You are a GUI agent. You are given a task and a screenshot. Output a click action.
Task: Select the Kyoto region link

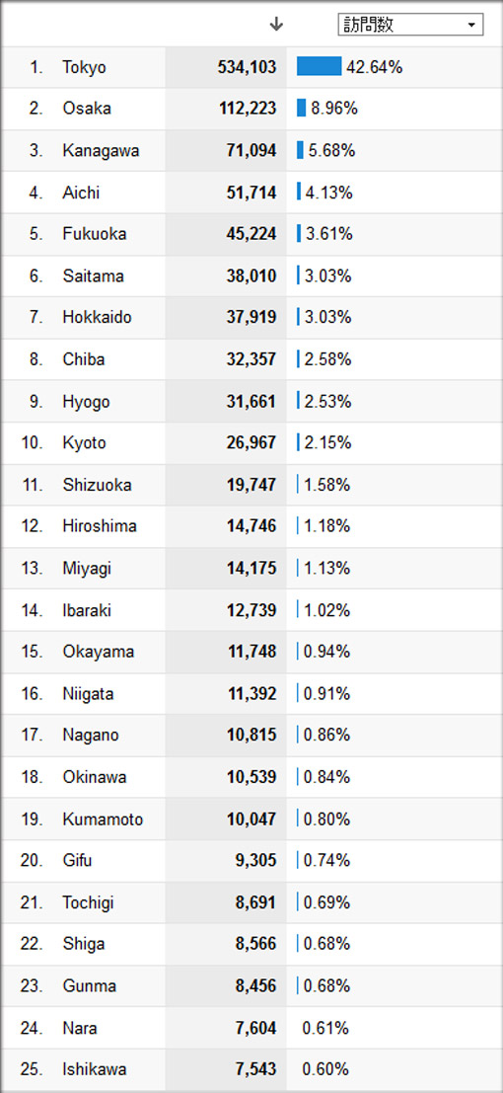click(84, 442)
